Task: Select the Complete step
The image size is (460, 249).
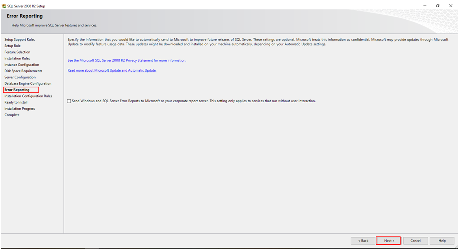Action: [12, 115]
